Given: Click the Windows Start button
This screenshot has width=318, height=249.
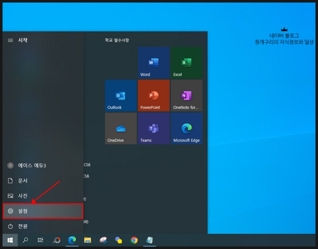Looking at the screenshot, I should click(10, 240).
